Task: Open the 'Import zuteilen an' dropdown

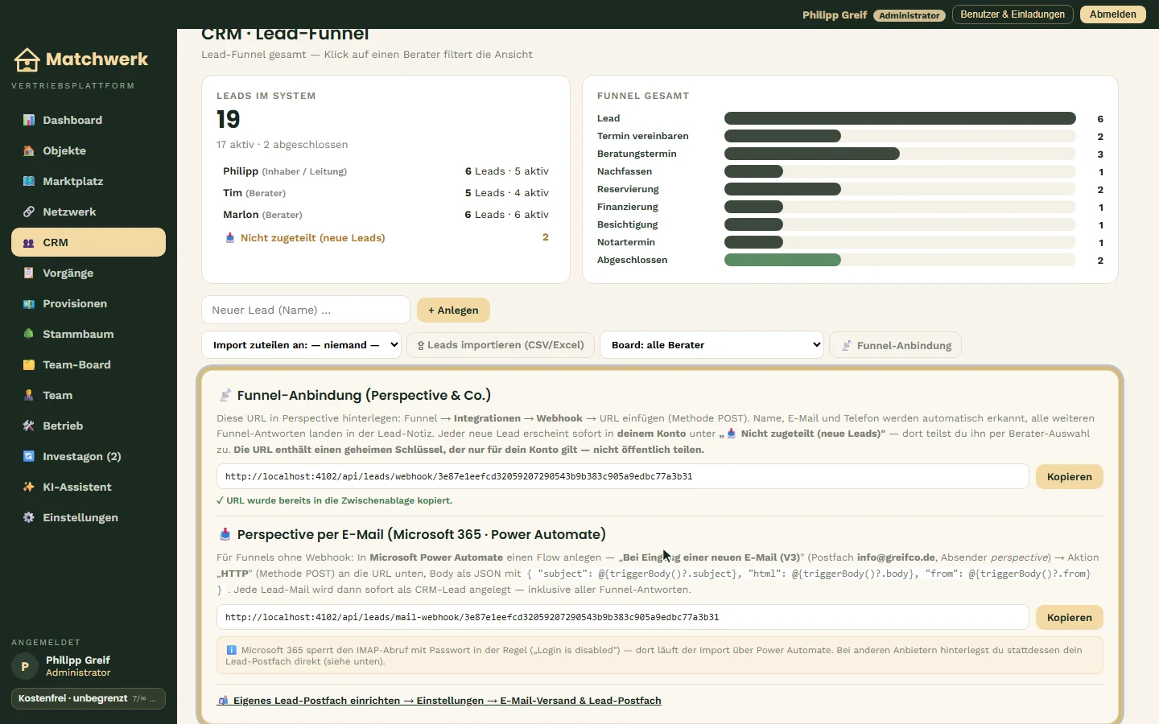Action: (x=302, y=345)
